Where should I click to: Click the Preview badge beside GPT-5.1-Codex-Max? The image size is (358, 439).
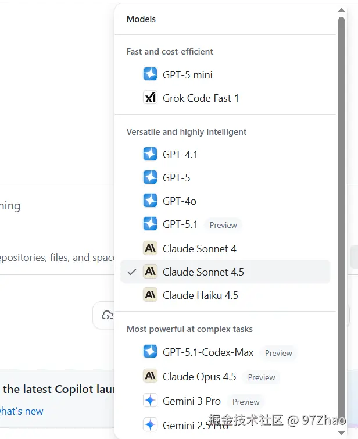point(278,353)
